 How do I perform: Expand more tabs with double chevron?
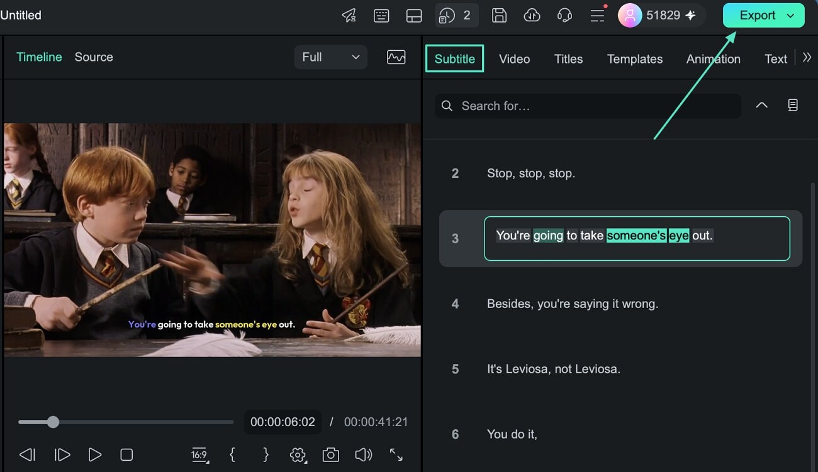point(807,57)
